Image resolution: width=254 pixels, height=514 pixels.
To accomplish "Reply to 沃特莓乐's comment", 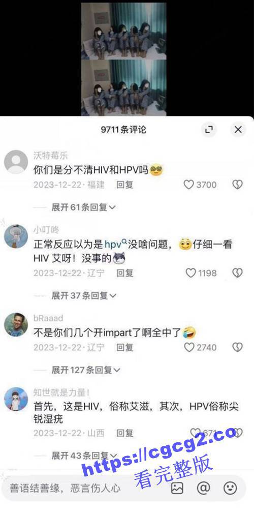I will click(x=125, y=185).
